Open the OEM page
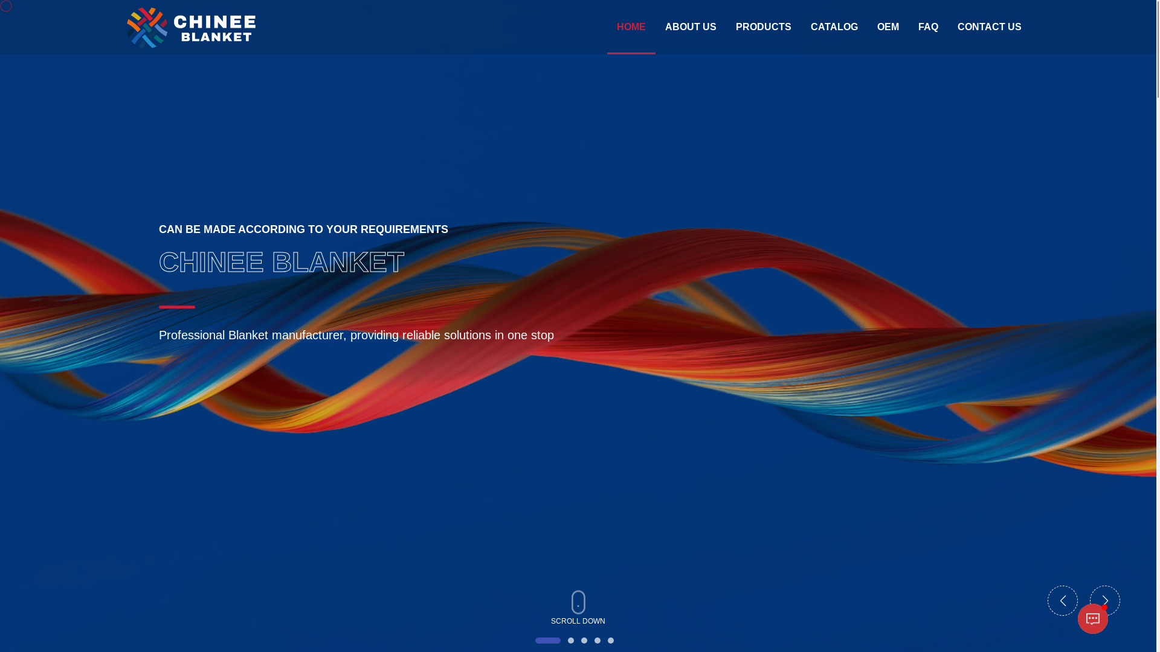The height and width of the screenshot is (652, 1160). coord(888,27)
